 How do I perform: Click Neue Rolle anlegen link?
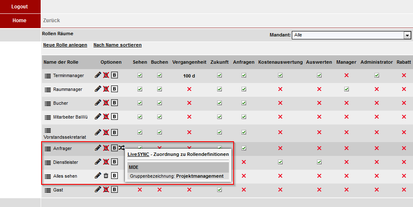[x=65, y=45]
